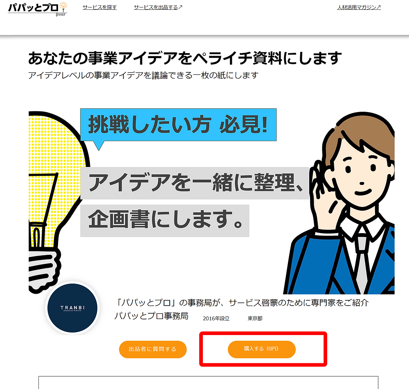Click the blue 挑戦したい方 必見! speech bubble
Viewport: 409px width, 389px height.
pos(178,125)
